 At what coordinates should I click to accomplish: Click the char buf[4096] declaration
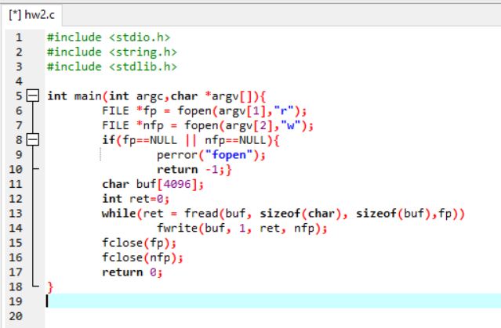[x=153, y=184]
